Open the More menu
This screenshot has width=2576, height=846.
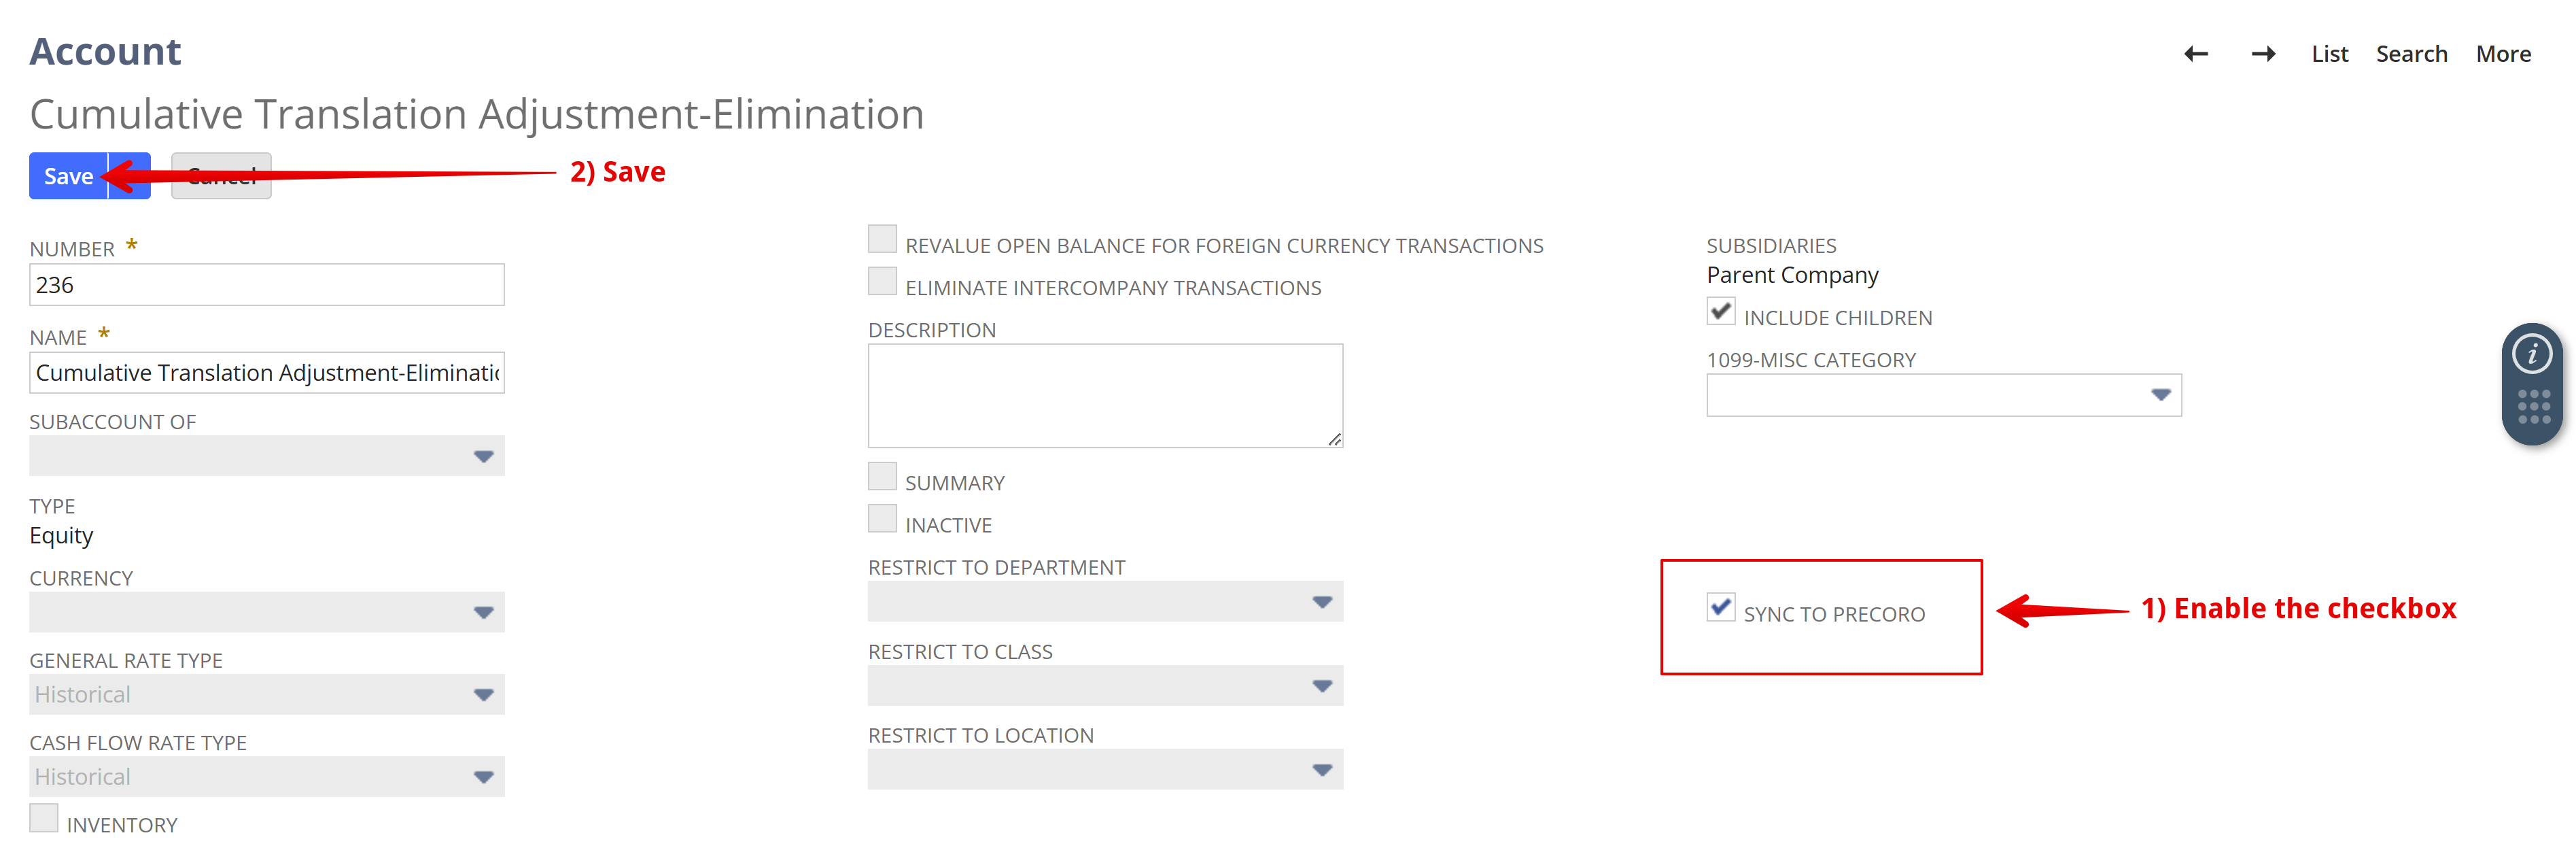pyautogui.click(x=2503, y=54)
